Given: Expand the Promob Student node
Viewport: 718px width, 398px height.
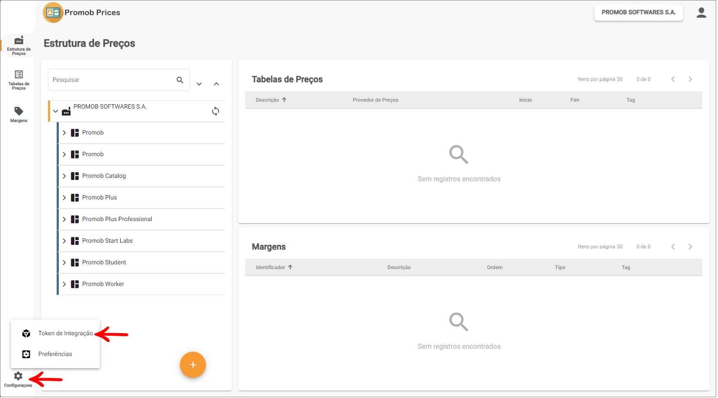Looking at the screenshot, I should [x=64, y=263].
